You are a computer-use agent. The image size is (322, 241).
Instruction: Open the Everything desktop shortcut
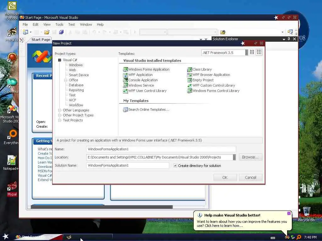point(11,137)
